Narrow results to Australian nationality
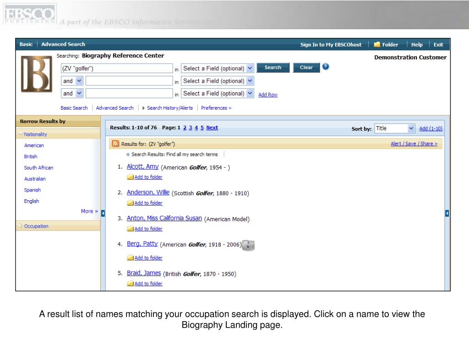 35,179
